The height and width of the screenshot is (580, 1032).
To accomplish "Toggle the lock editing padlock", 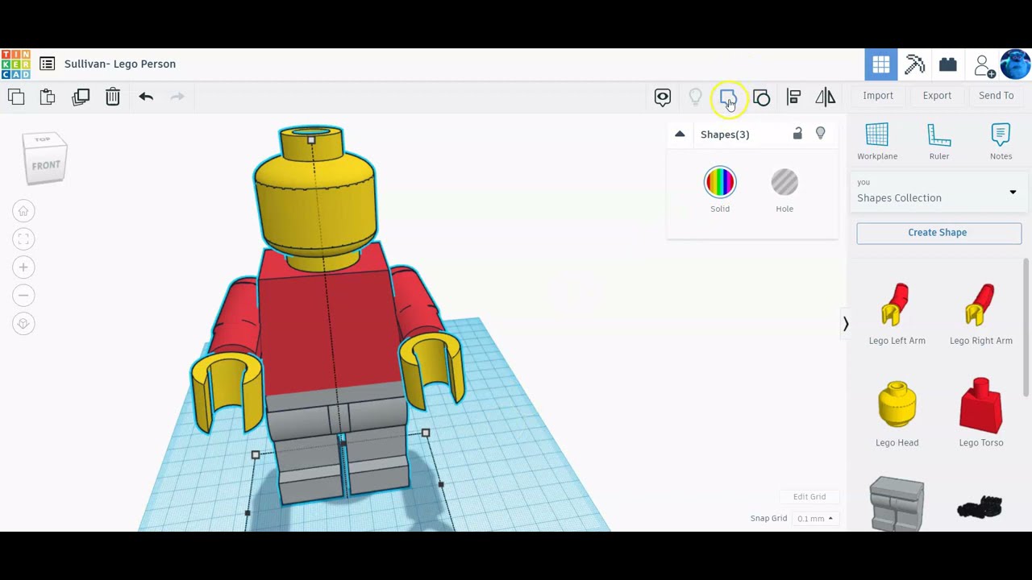I will tap(797, 134).
